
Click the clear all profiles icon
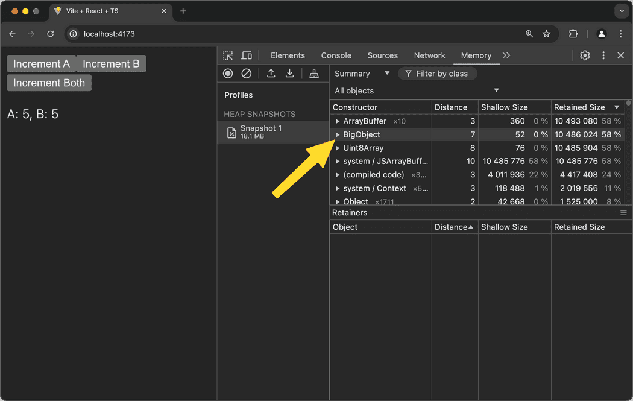246,74
